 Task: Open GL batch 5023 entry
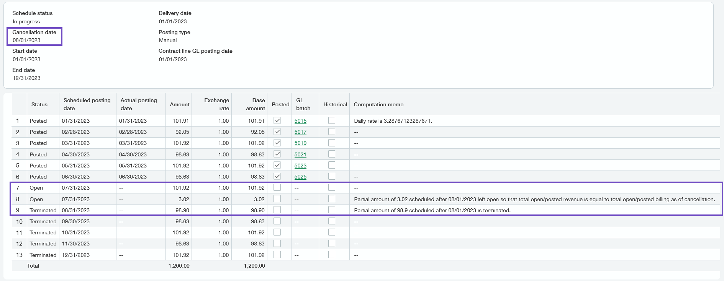(300, 166)
